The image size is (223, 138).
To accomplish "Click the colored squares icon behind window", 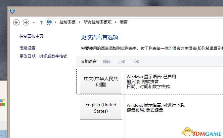I will click(x=3, y=103).
